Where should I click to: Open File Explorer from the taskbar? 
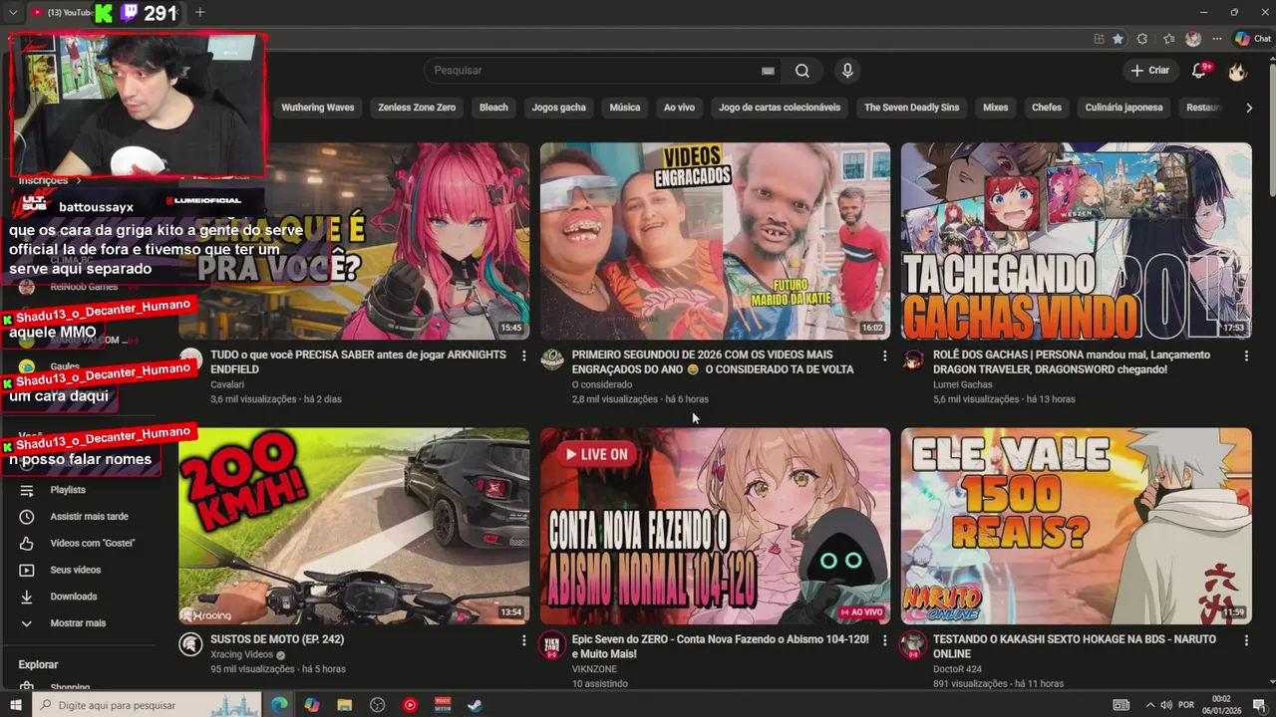pyautogui.click(x=345, y=705)
